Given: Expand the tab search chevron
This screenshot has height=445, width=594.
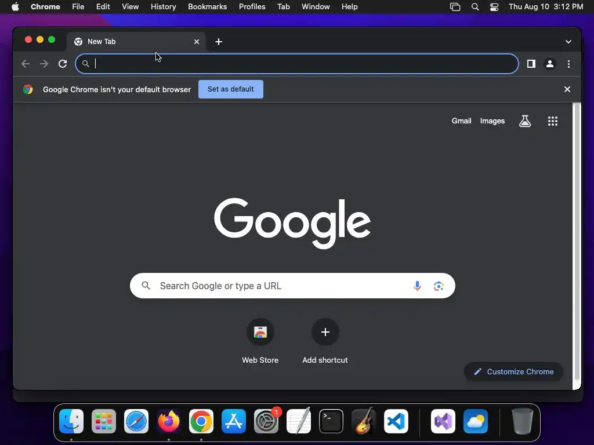Looking at the screenshot, I should coord(568,42).
